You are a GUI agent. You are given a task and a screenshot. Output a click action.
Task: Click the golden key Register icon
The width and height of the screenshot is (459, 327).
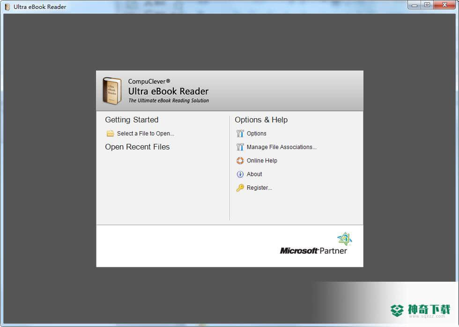[240, 188]
